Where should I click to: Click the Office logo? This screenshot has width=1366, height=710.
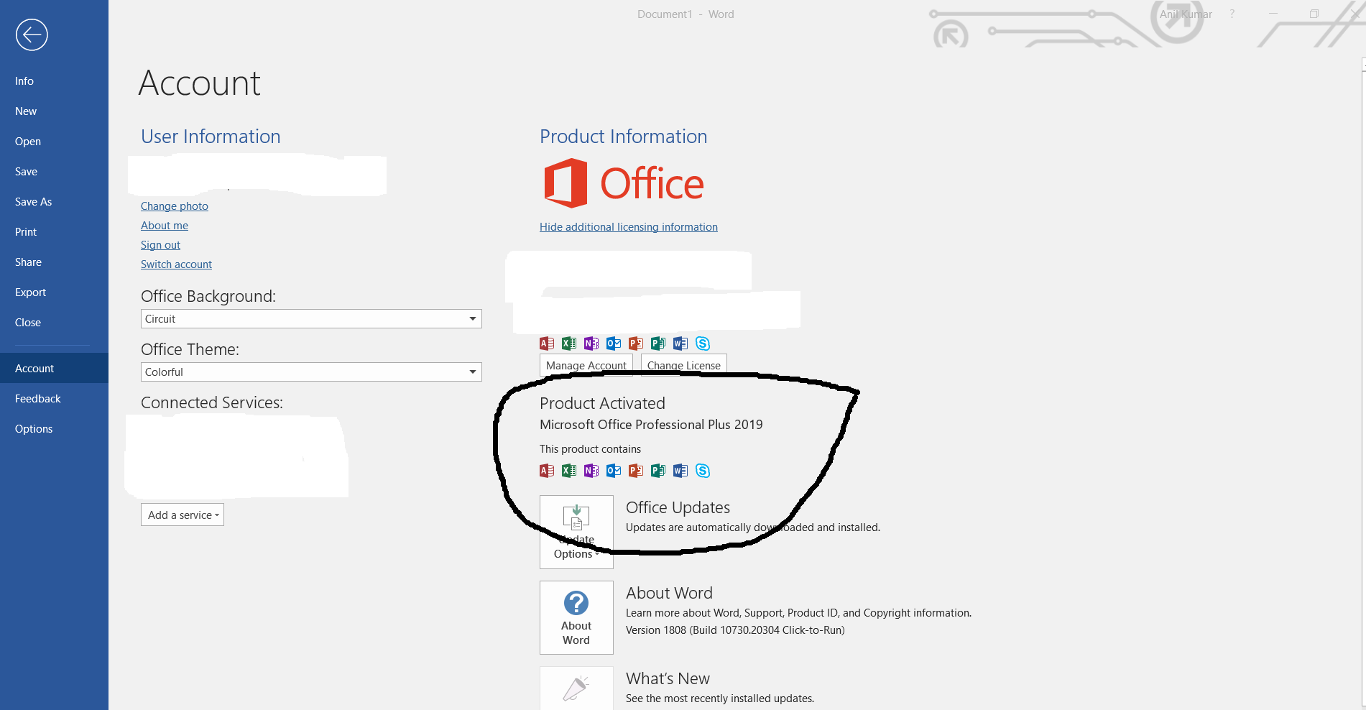click(624, 183)
